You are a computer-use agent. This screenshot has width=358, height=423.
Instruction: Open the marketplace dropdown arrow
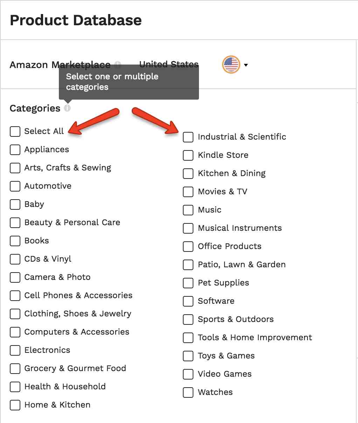[246, 65]
